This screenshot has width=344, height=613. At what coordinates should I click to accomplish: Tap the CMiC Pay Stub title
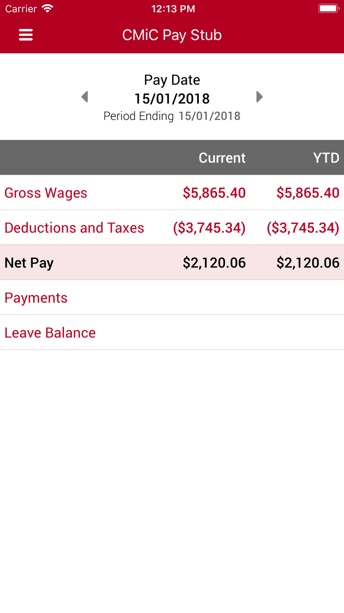click(172, 35)
